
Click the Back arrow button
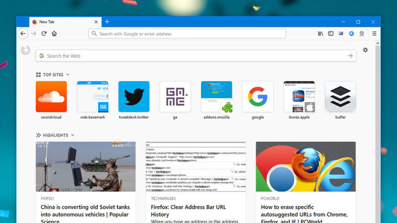(23, 34)
